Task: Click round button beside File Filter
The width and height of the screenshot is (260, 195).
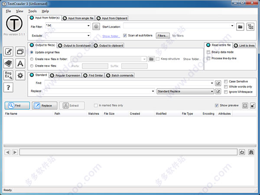Action: coord(96,26)
